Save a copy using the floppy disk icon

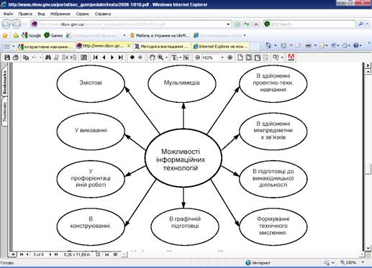coord(7,57)
